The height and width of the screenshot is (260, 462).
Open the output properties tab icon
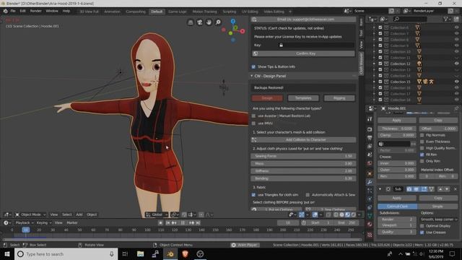pyautogui.click(x=370, y=138)
